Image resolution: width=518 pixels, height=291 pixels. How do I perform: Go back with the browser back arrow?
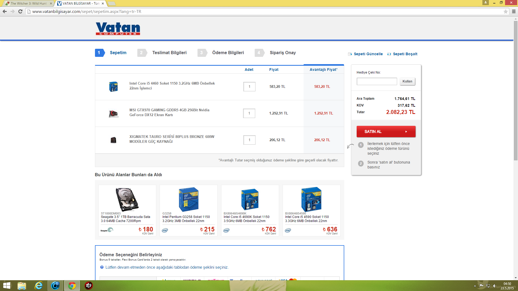click(x=5, y=12)
